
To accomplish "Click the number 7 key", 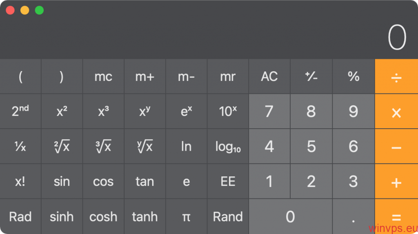I will pyautogui.click(x=269, y=111).
